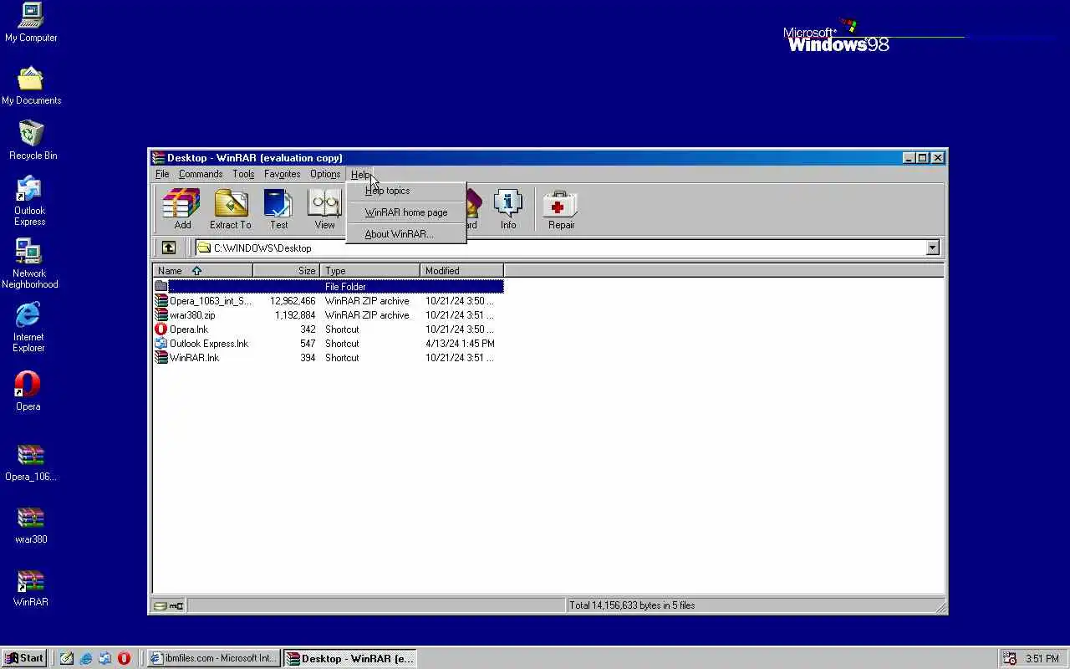Click the Test archive toolbar icon
Image resolution: width=1070 pixels, height=669 pixels.
click(278, 208)
